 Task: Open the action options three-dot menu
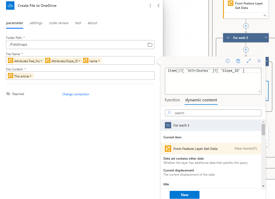point(150,5)
